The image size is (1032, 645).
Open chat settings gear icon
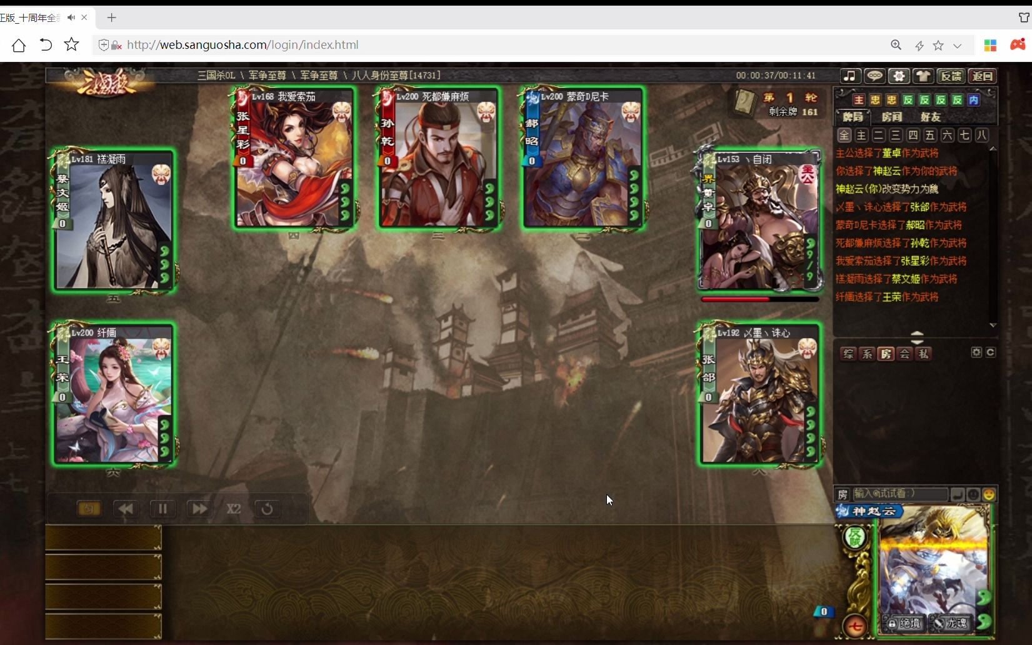click(976, 352)
